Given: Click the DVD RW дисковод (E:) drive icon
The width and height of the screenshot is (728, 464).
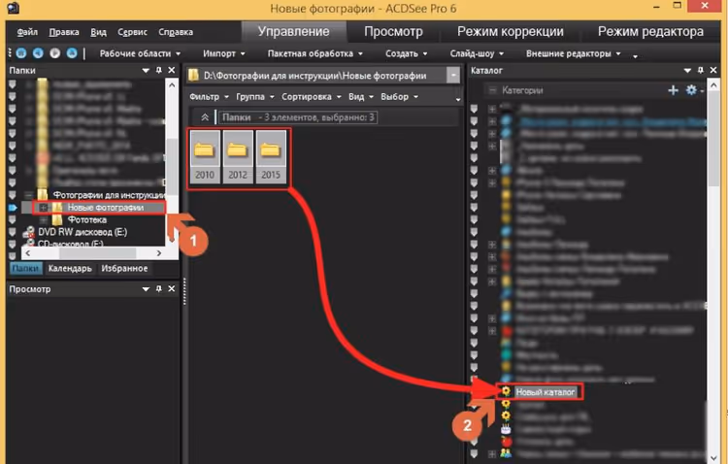Looking at the screenshot, I should (x=30, y=232).
